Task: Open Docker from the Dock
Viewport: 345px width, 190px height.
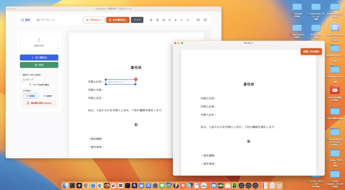Action: click(141, 186)
